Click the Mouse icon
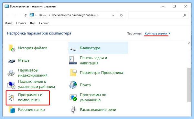Image resolution: width=194 pixels, height=119 pixels. (12, 61)
